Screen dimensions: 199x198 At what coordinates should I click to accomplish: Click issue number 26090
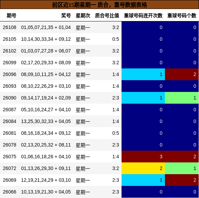point(10,98)
